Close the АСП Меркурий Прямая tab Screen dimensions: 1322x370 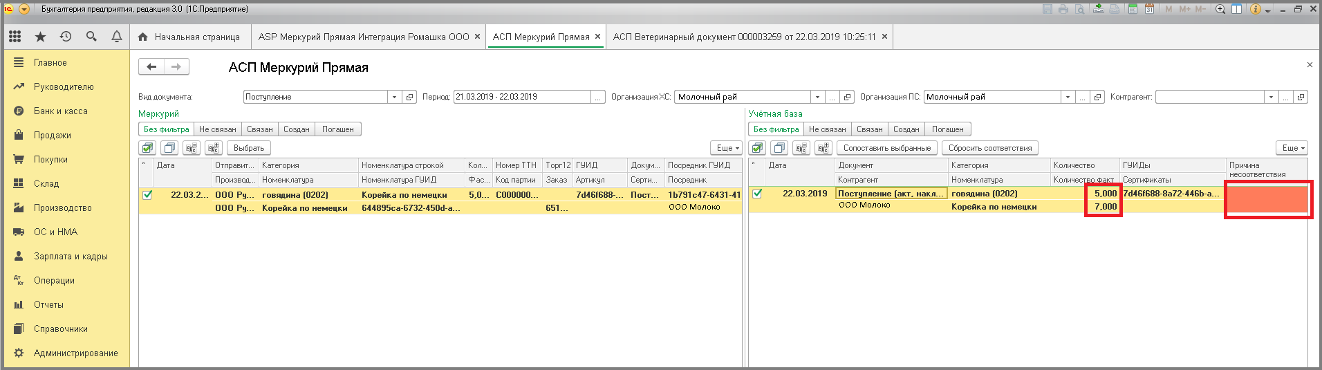(598, 37)
